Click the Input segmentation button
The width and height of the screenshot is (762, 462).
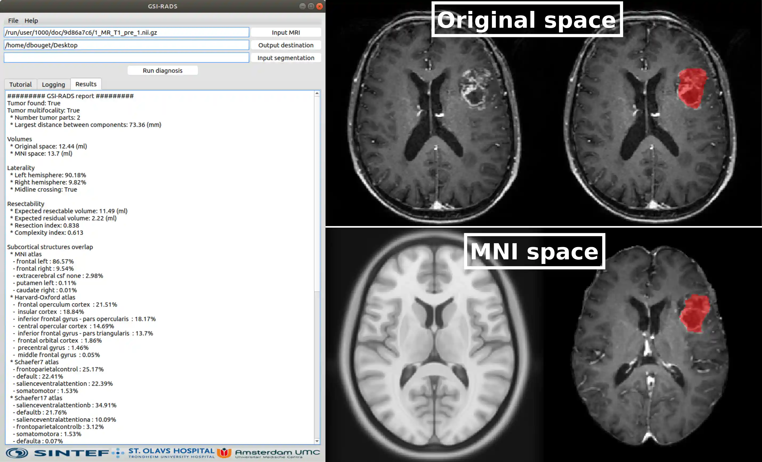pyautogui.click(x=286, y=58)
